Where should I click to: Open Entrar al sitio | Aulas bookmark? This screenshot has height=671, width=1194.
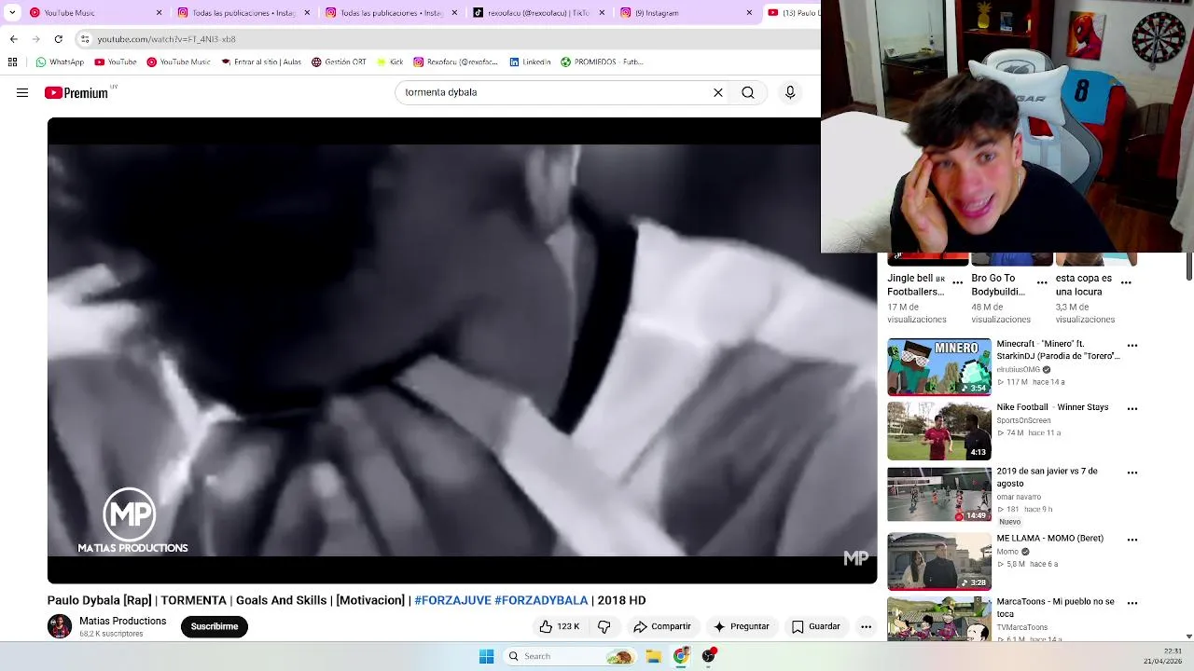(x=261, y=62)
